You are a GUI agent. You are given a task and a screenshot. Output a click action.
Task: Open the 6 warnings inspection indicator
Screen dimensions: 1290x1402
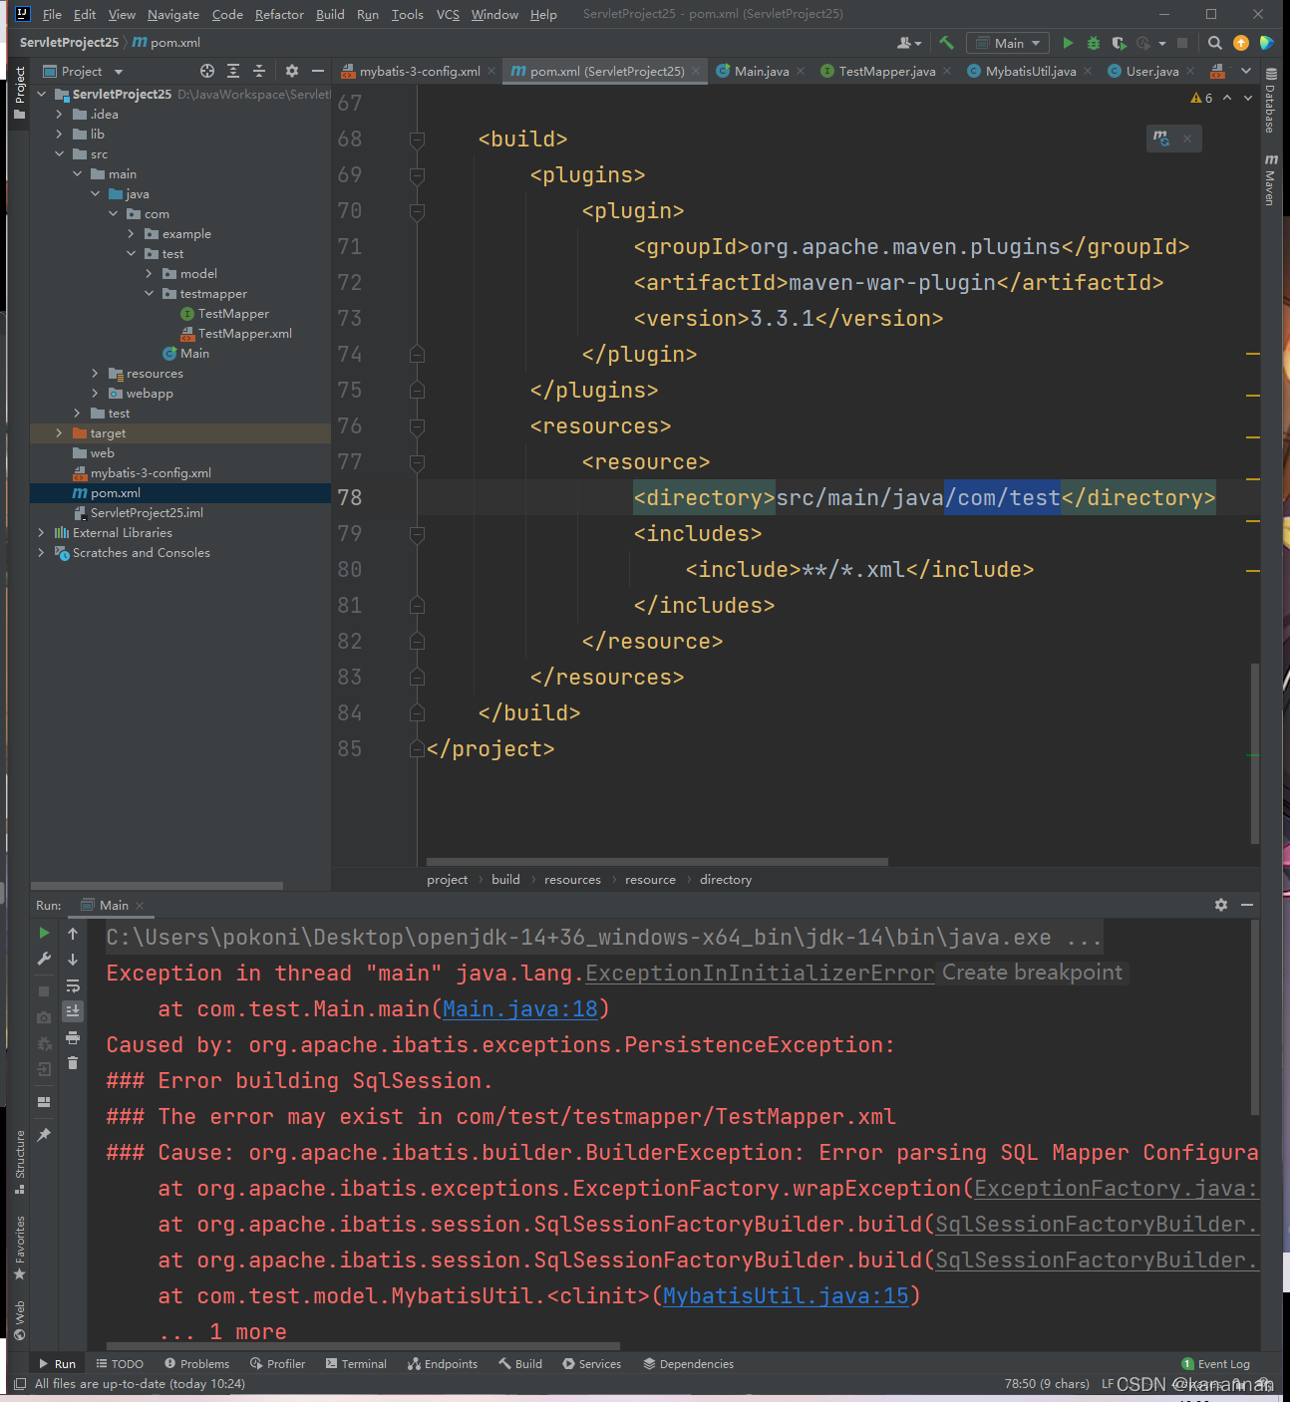coord(1201,98)
